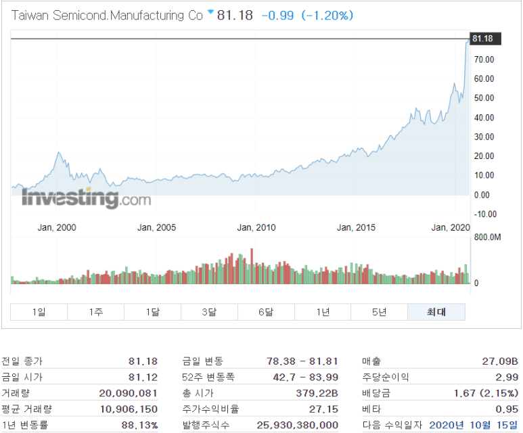The width and height of the screenshot is (523, 433).
Task: Show the 1년 chart range
Action: point(323,312)
